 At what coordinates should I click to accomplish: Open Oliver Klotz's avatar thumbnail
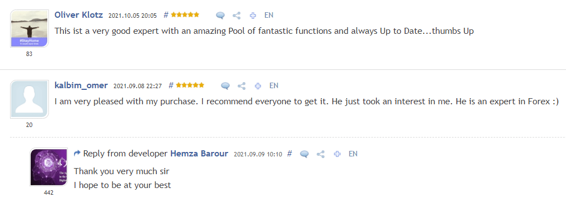click(29, 28)
